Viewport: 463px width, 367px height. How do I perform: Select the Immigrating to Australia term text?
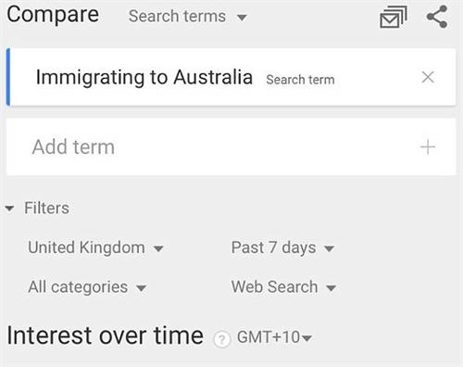(x=144, y=77)
